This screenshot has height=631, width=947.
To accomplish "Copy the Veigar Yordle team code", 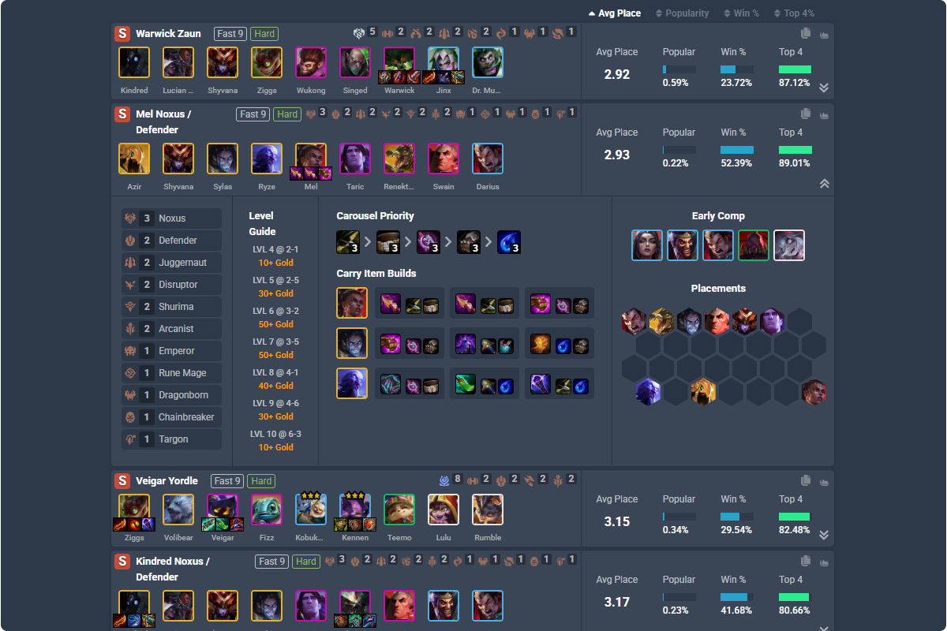I will point(806,481).
